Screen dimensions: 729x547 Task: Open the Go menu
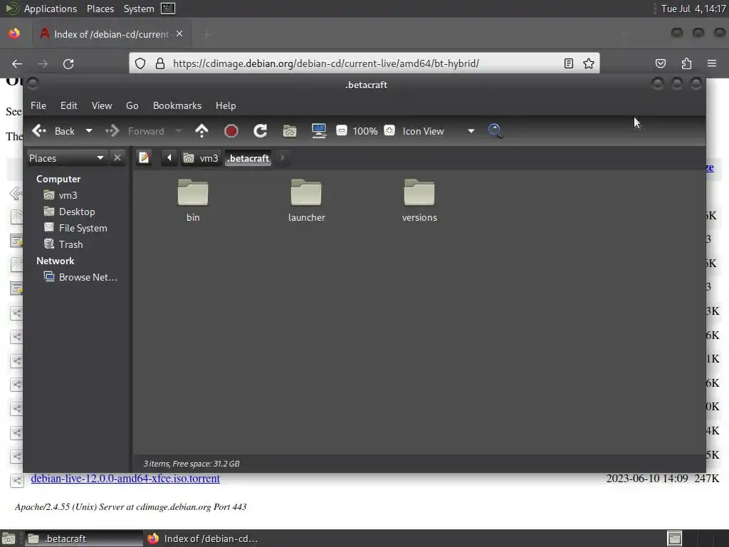tap(132, 105)
